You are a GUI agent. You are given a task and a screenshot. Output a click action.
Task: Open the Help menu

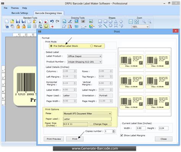pos(24,8)
